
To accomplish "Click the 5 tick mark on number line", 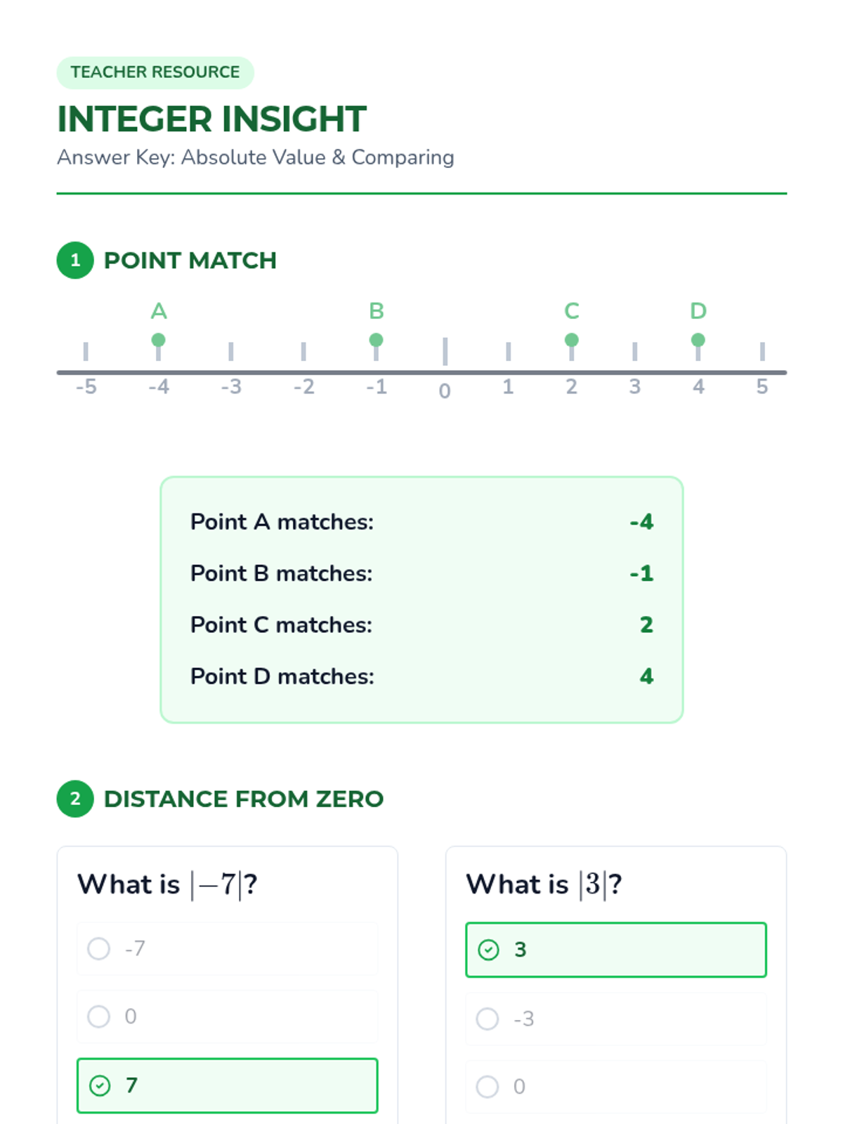I will (762, 351).
